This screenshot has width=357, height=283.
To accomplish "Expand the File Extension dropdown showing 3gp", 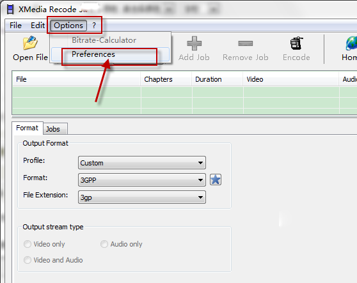I will 142,197.
